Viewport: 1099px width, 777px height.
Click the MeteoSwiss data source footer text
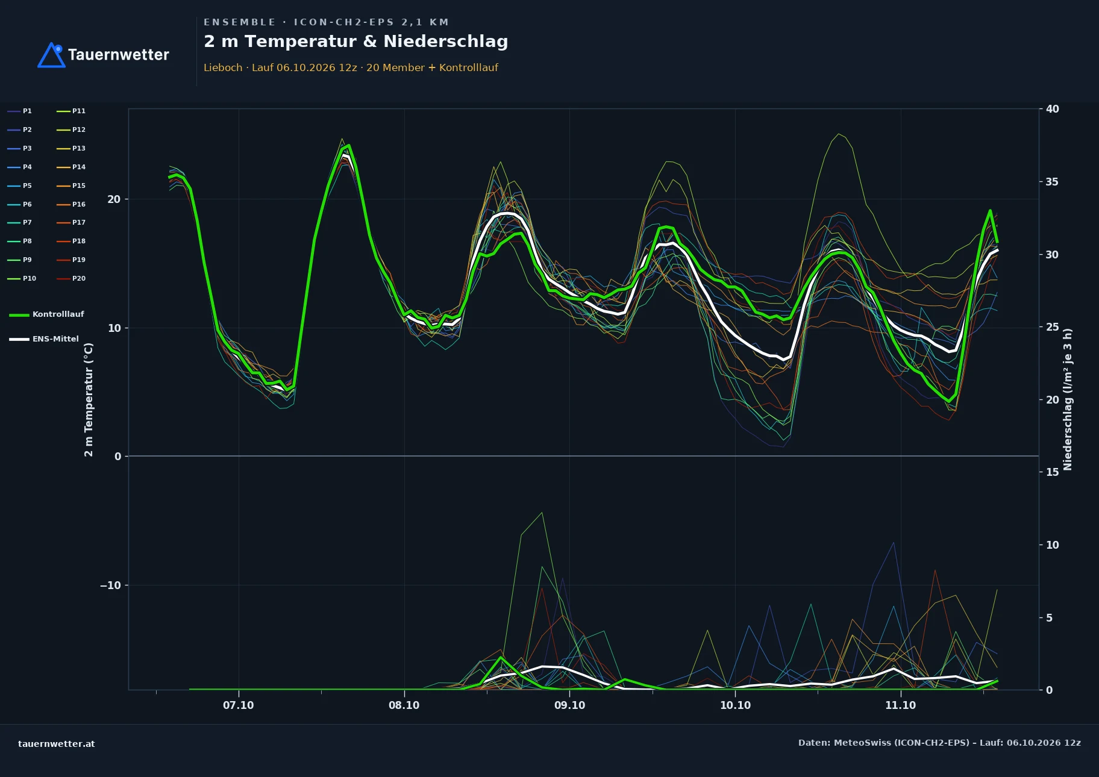pyautogui.click(x=939, y=743)
